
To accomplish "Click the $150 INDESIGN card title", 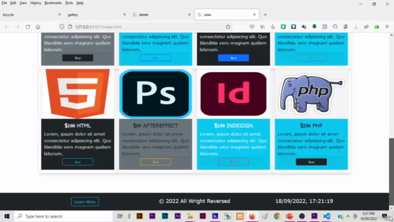I will 233,125.
